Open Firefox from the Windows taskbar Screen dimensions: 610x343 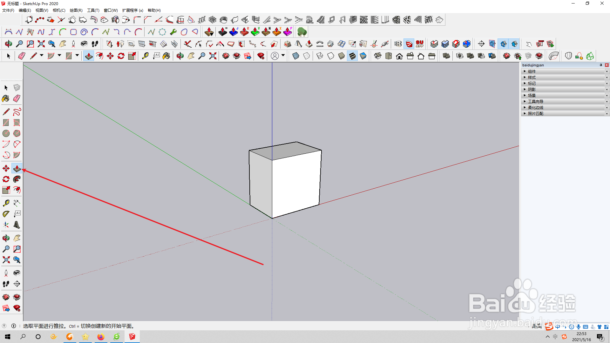[101, 337]
